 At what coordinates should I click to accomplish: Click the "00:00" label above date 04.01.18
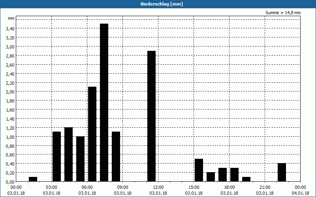tap(300, 188)
